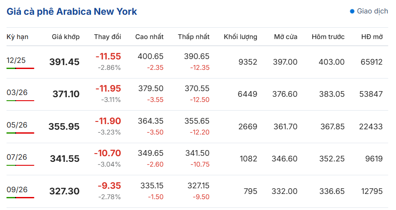Click the 05/26 contract term
The width and height of the screenshot is (396, 210).
(x=17, y=125)
